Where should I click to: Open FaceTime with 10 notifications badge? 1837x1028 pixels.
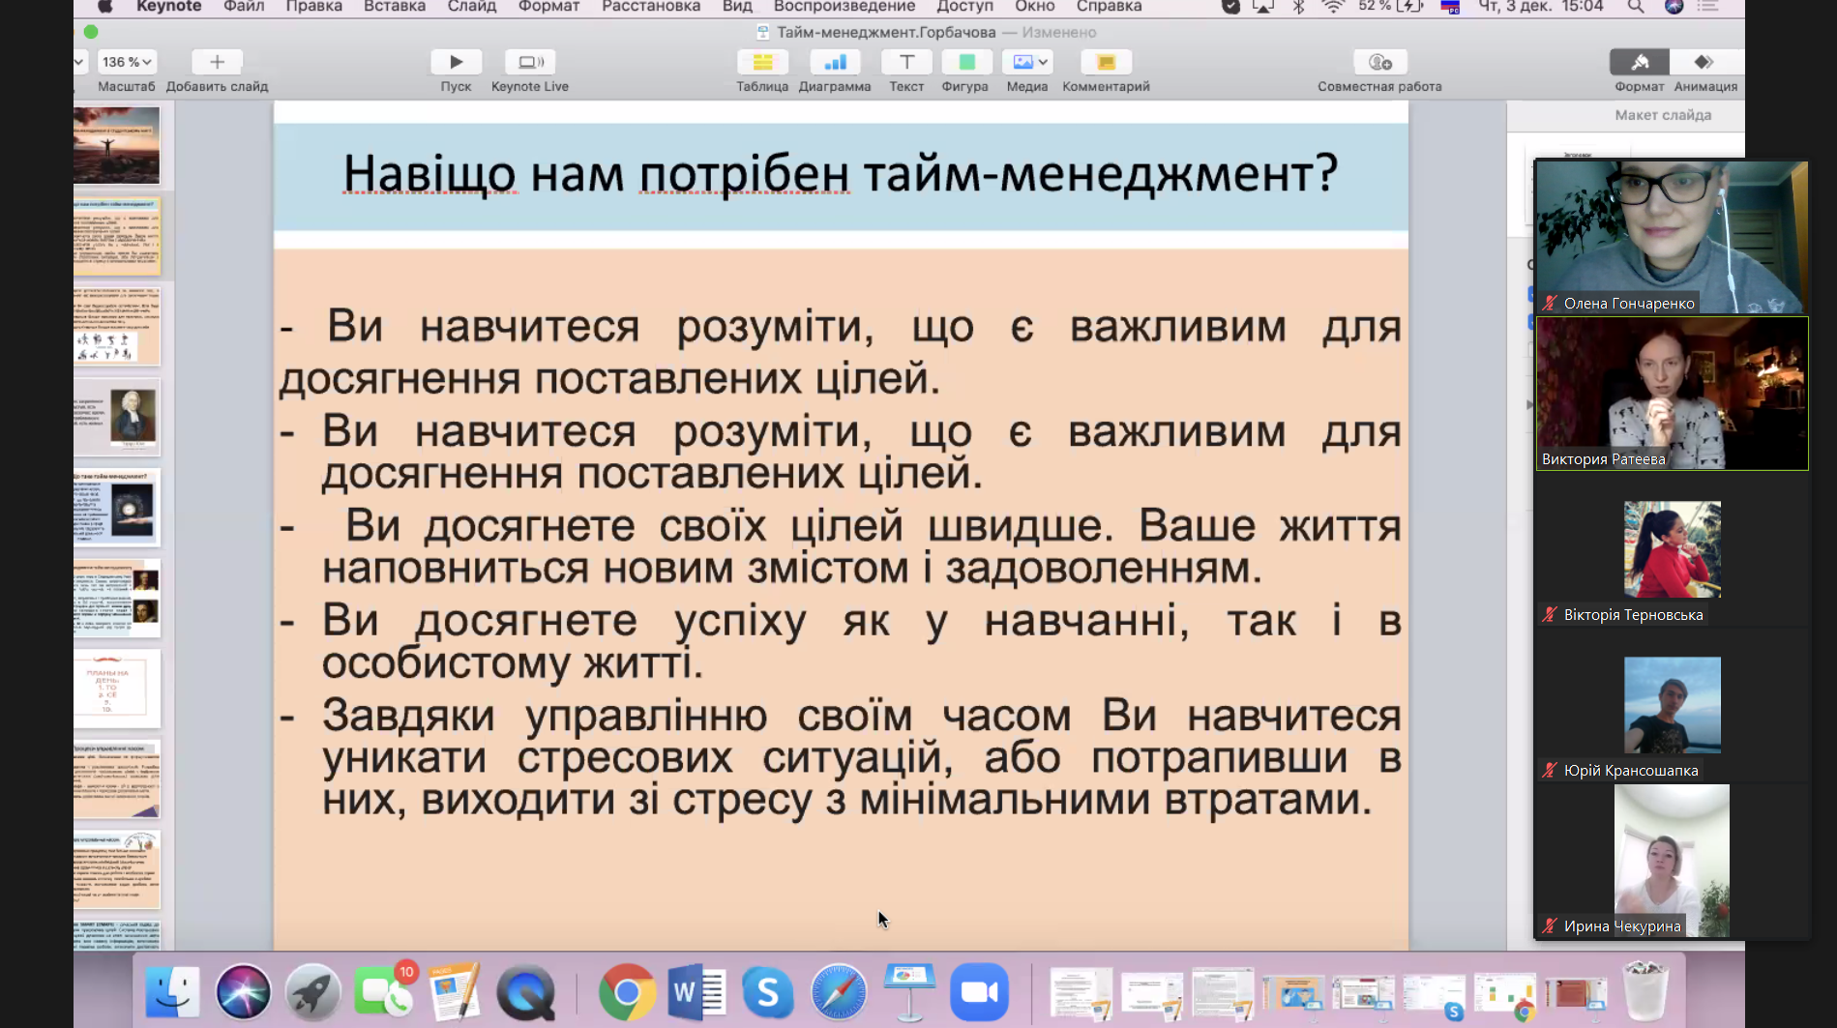[x=384, y=992]
